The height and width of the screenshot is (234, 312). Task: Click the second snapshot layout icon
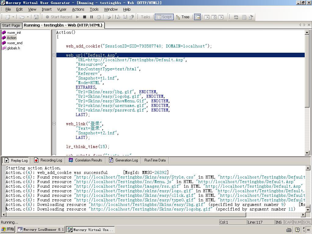click(x=214, y=17)
